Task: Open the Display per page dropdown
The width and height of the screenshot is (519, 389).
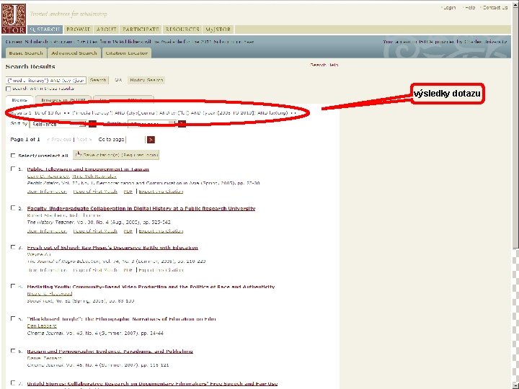Action: click(151, 124)
